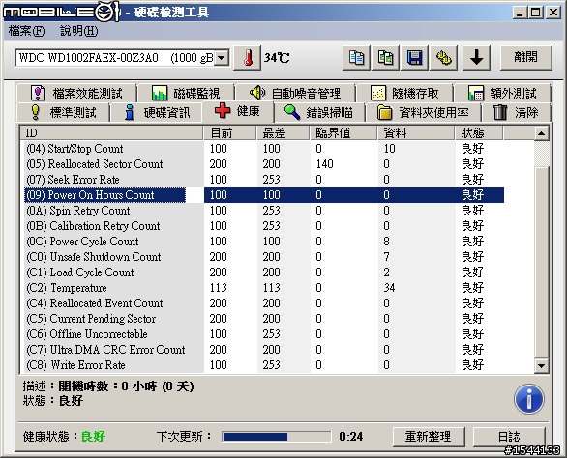Viewport: 567px width, 458px height.
Task: Select the (C2) Temperature row
Action: [264, 288]
